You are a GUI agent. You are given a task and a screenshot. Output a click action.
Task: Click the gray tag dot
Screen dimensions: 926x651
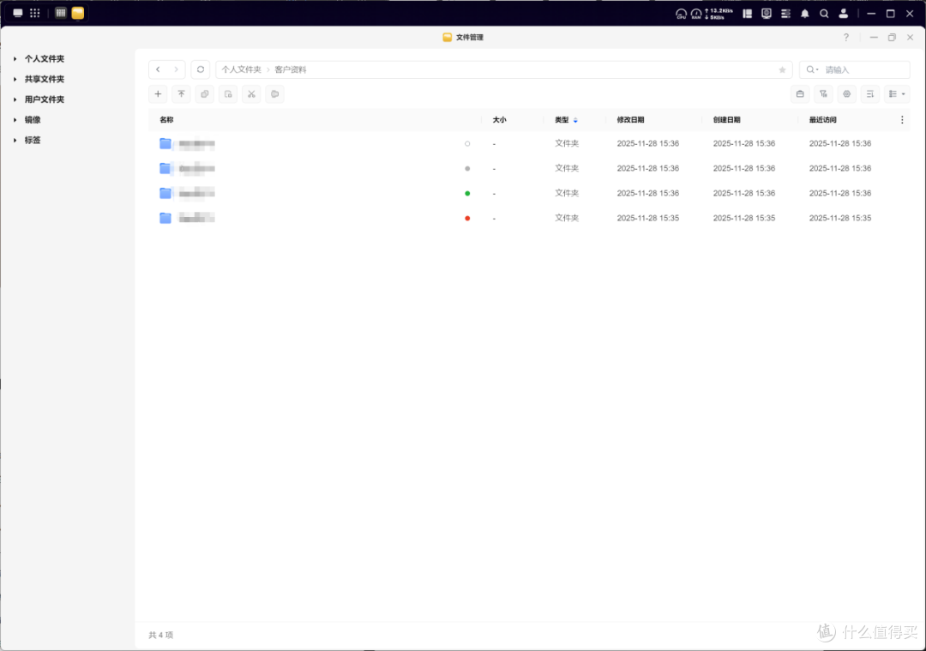[x=467, y=168]
